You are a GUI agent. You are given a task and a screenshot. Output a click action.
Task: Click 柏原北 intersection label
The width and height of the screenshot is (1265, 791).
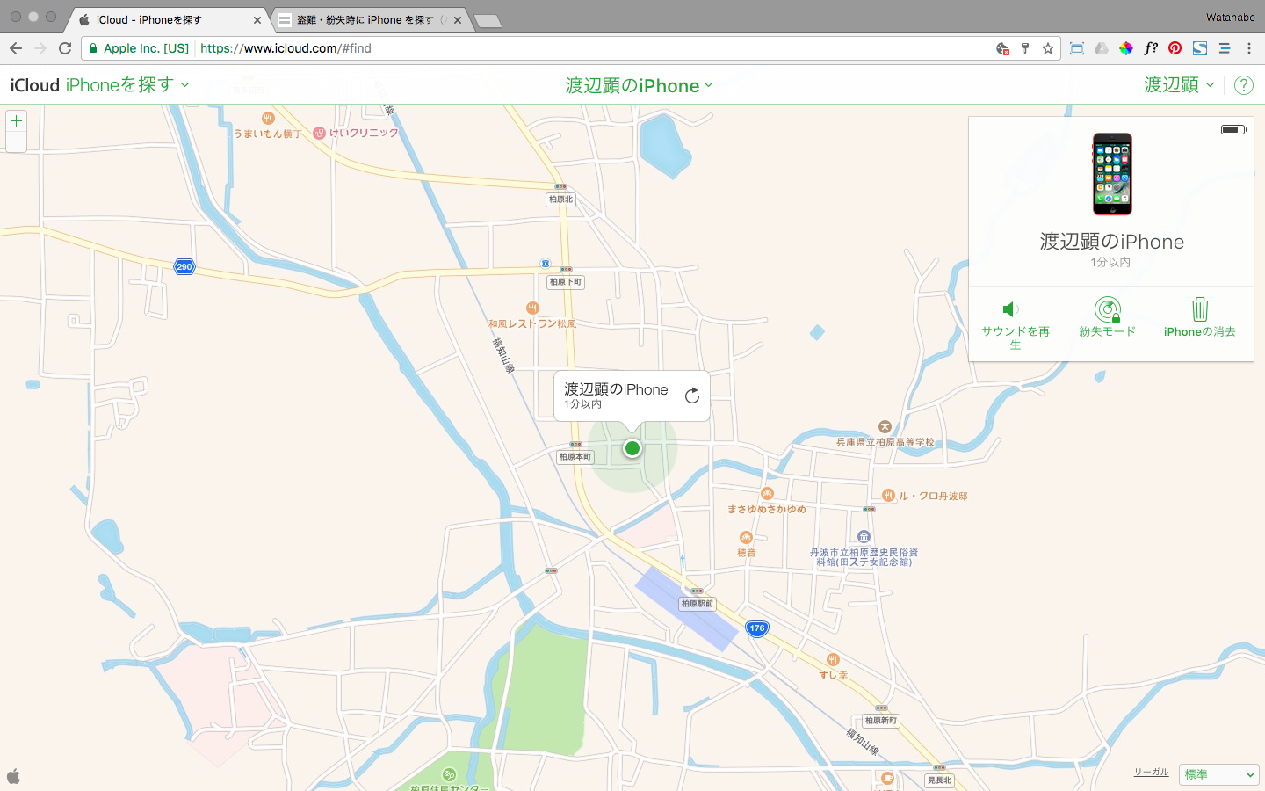pyautogui.click(x=560, y=200)
